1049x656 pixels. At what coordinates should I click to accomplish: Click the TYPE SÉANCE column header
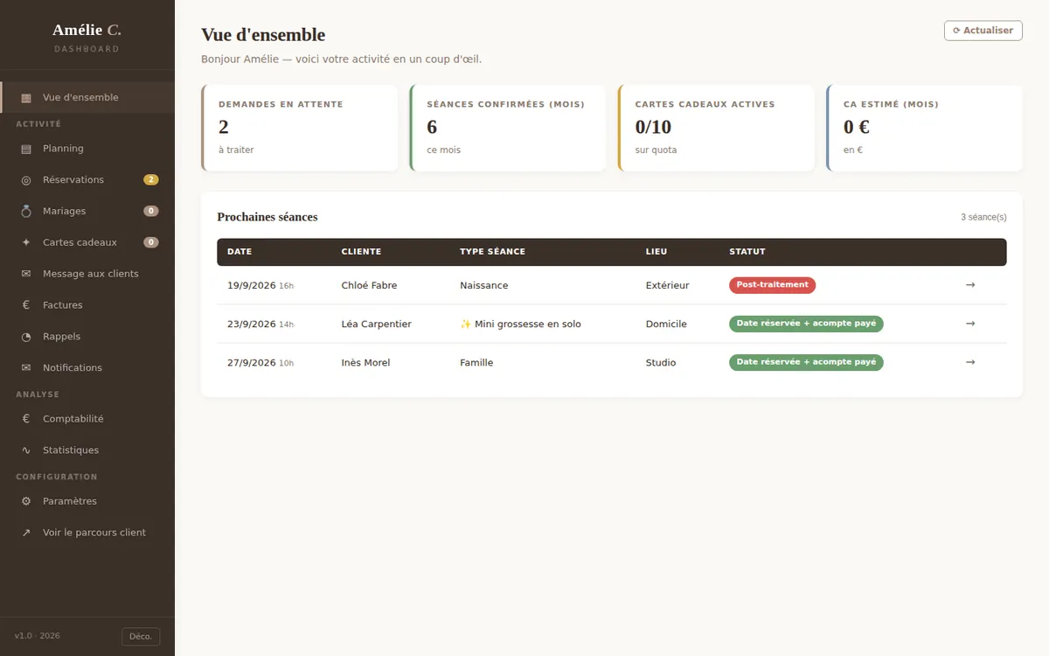[x=493, y=252]
